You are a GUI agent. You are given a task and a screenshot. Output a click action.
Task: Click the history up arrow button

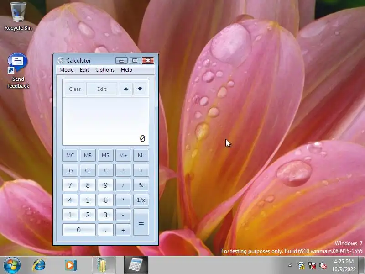(126, 89)
